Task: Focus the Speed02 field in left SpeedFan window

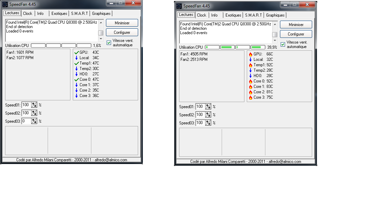Action: click(26, 113)
